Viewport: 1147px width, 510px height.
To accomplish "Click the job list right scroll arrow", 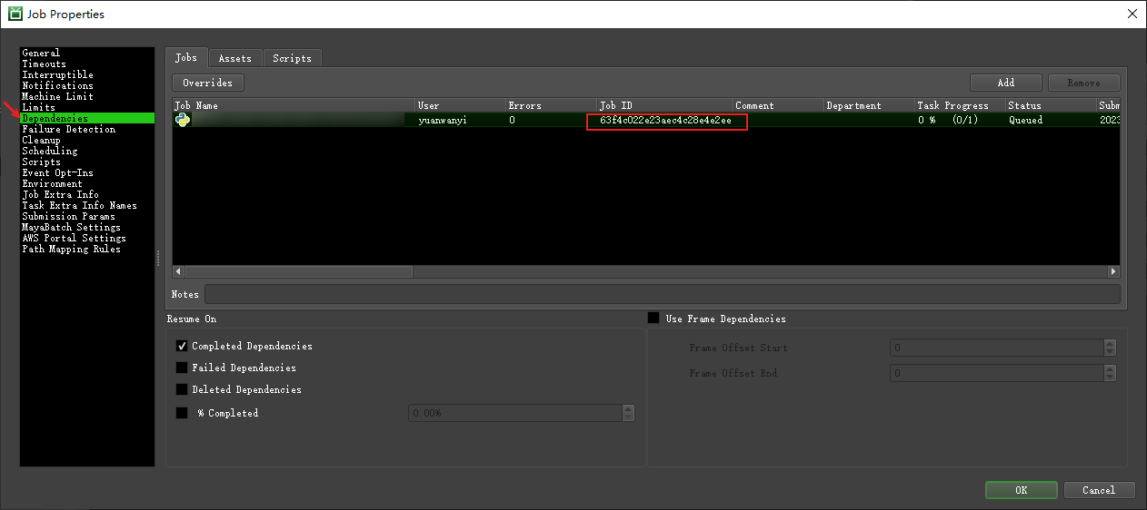I will click(1113, 271).
